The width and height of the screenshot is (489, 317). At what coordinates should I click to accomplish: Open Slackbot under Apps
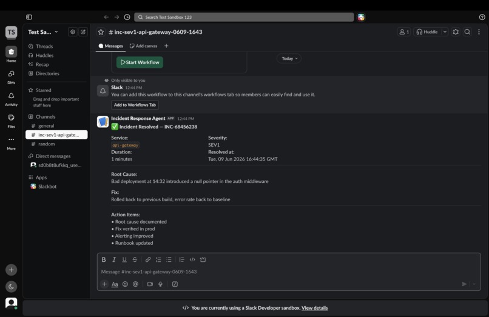click(56, 187)
